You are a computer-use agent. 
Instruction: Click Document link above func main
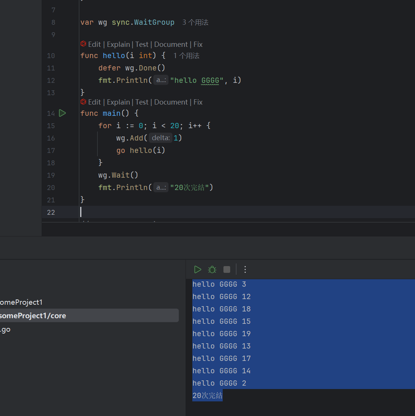pyautogui.click(x=171, y=102)
